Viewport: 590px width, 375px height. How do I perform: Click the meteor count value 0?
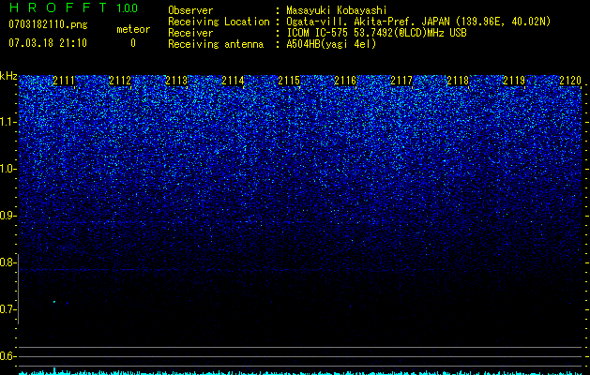(x=133, y=43)
